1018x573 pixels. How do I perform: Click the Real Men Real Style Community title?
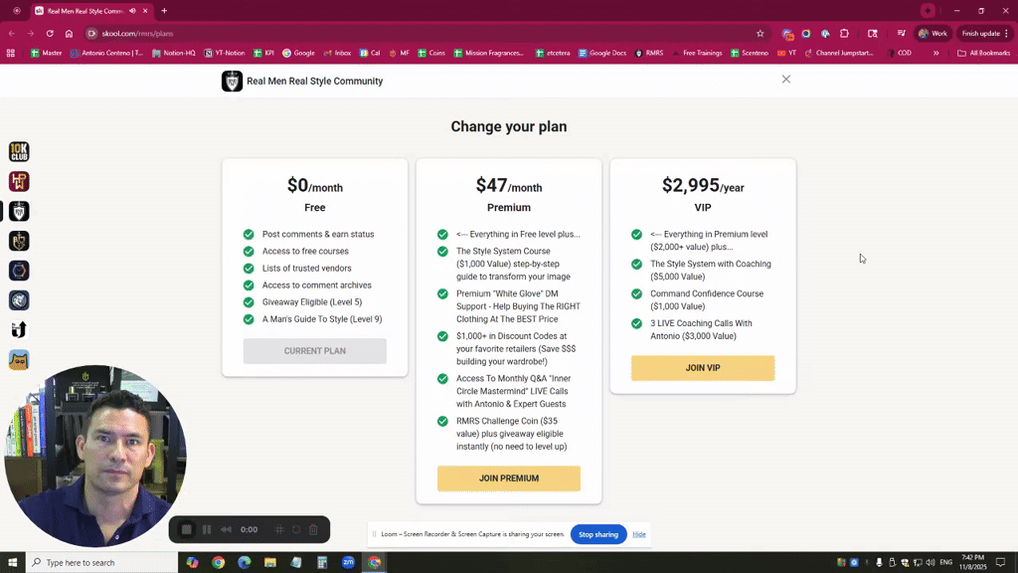(x=315, y=82)
